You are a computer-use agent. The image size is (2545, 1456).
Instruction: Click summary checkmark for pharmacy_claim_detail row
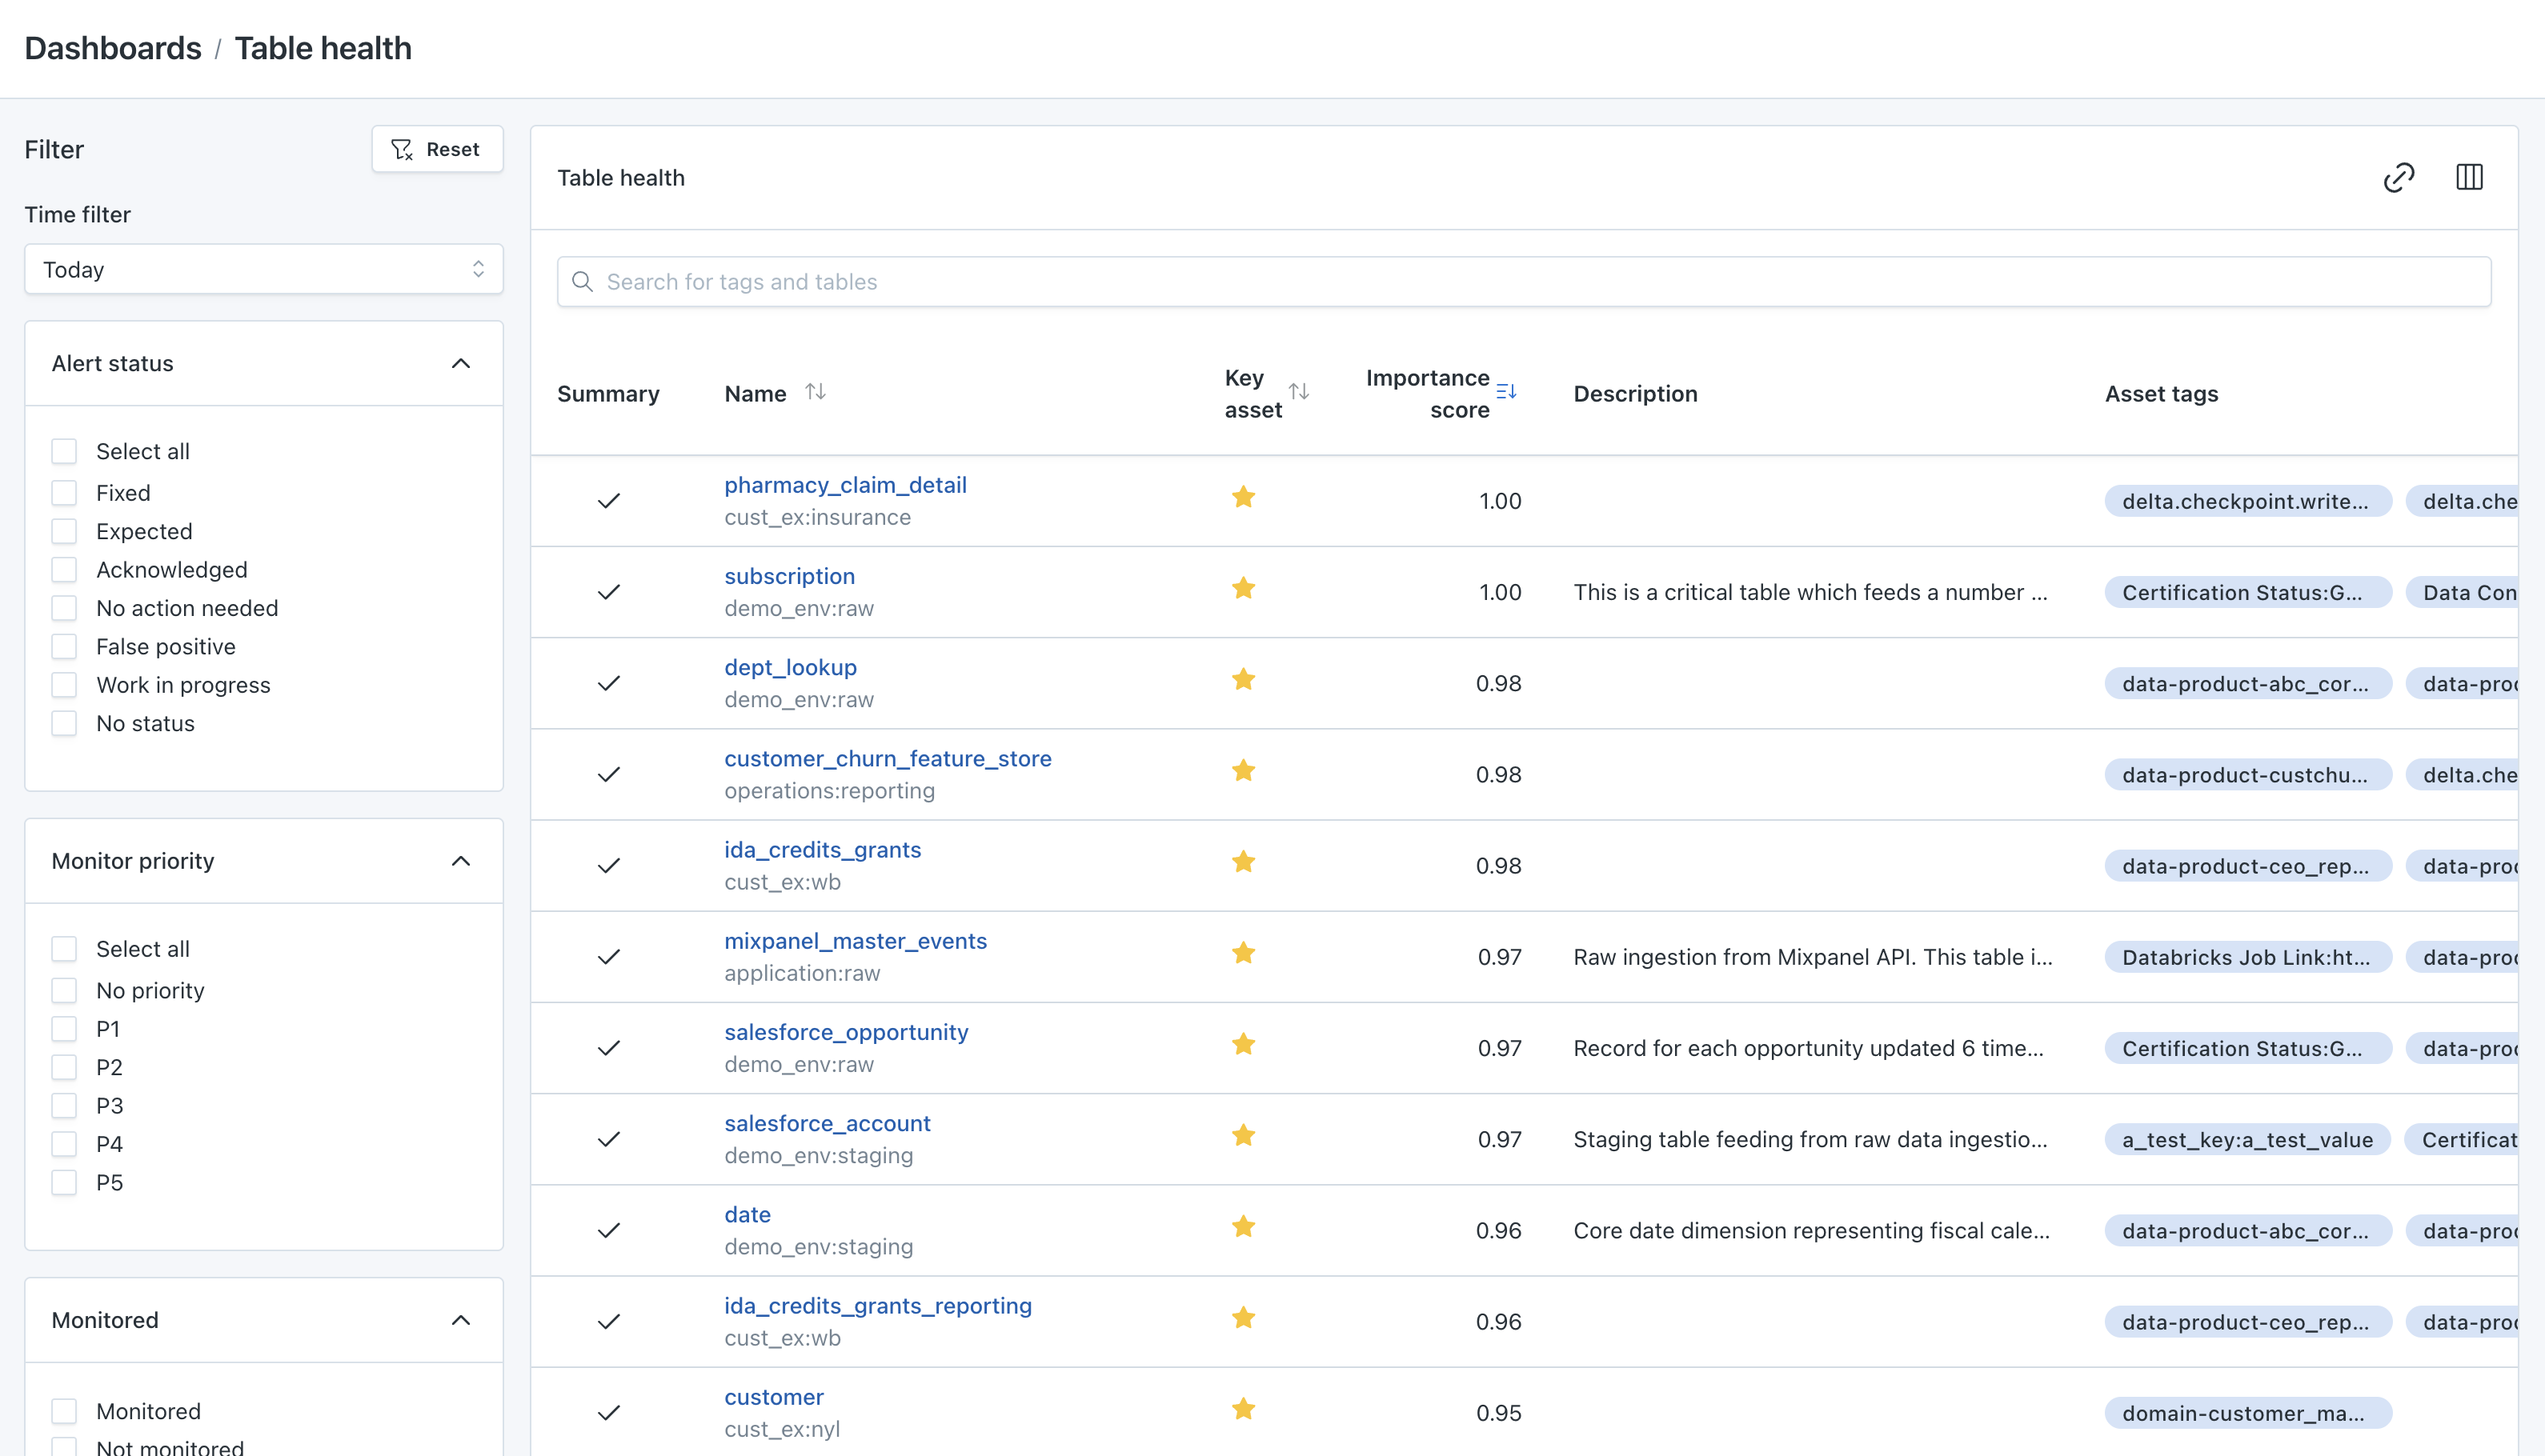coord(608,501)
